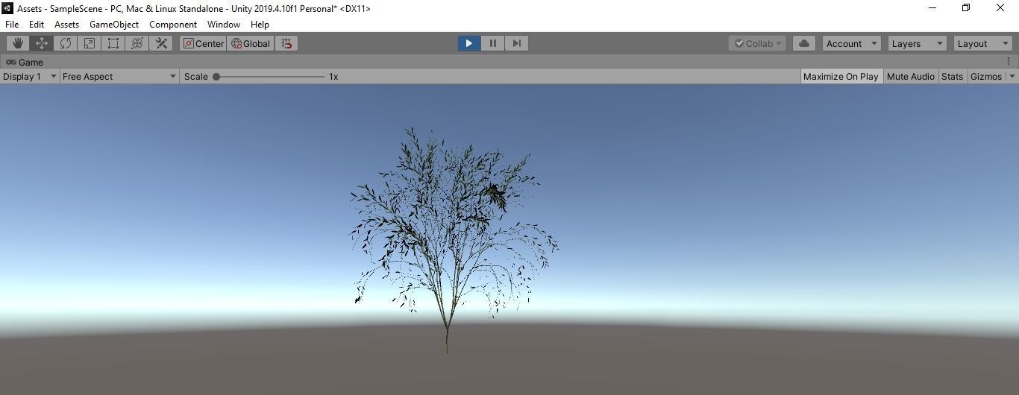The image size is (1019, 395).
Task: Select the Move tool
Action: pos(42,43)
